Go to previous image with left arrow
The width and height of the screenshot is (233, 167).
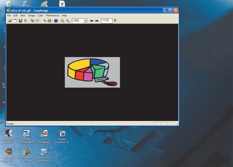coord(92,21)
